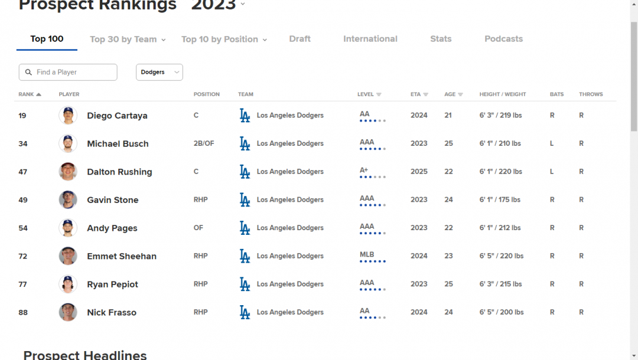Open Gavin Stone's headshot photo

coord(68,199)
